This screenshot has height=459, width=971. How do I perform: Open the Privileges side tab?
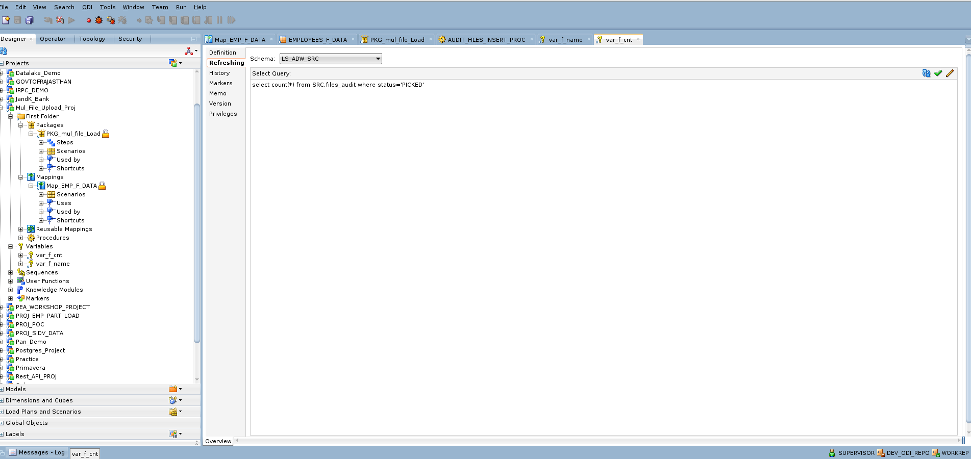pyautogui.click(x=223, y=114)
